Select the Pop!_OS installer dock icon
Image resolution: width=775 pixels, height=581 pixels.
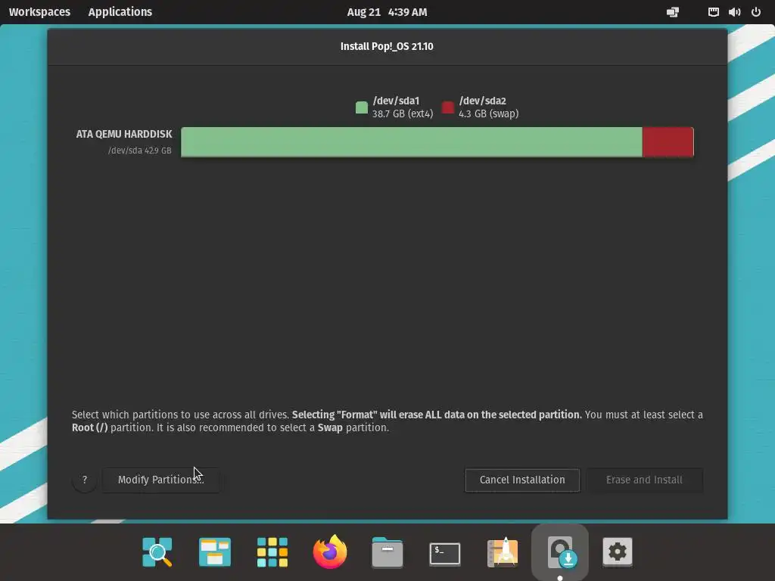pyautogui.click(x=560, y=552)
